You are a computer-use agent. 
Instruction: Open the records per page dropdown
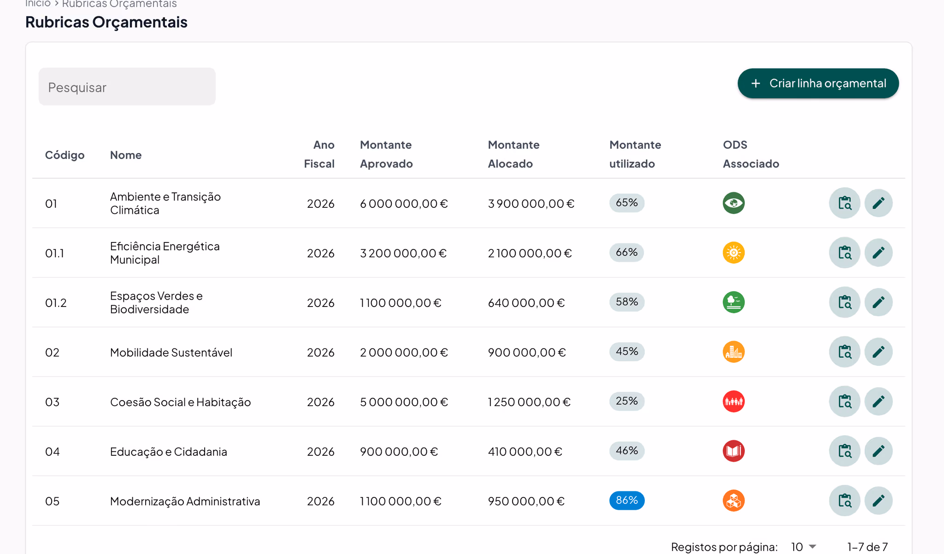pos(803,547)
